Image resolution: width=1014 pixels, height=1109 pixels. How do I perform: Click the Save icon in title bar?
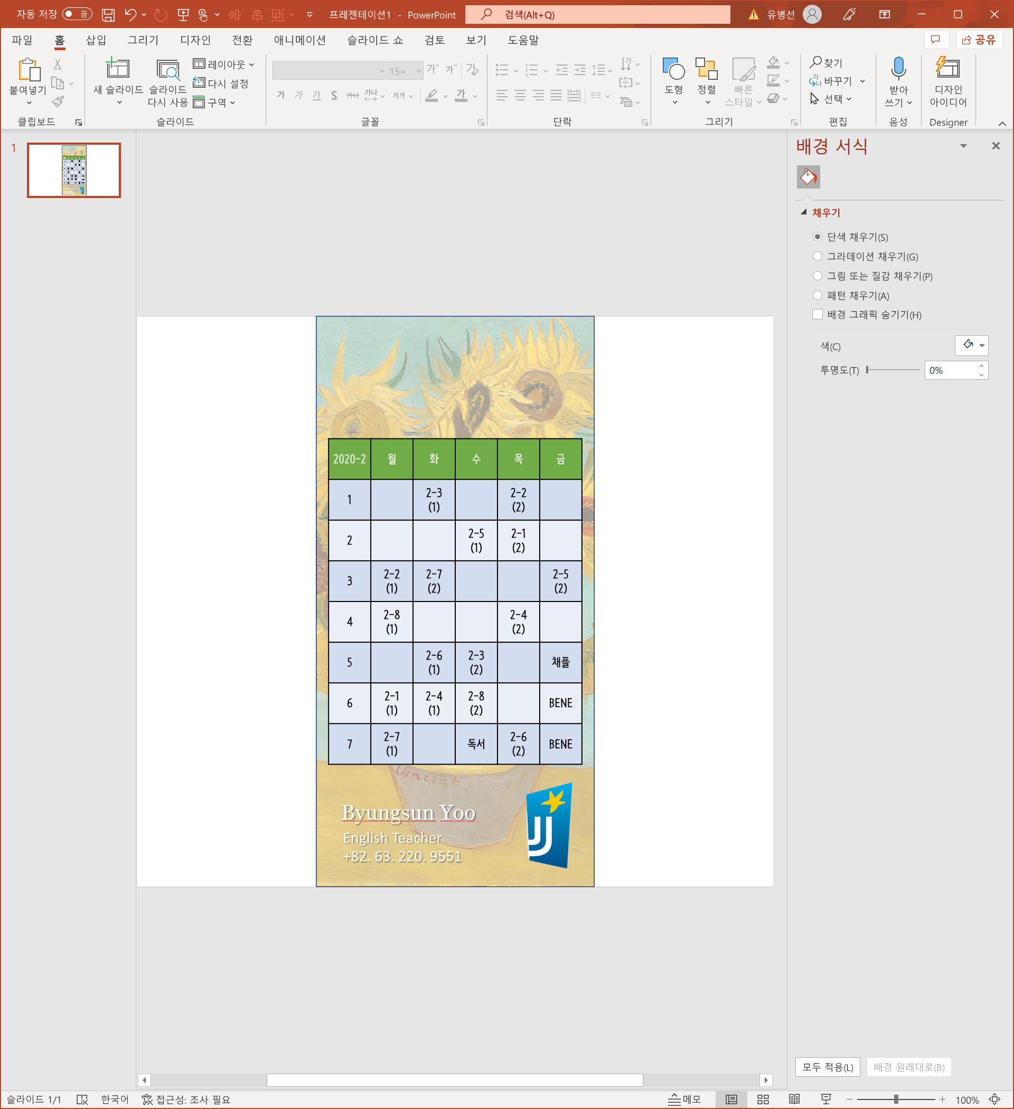point(108,15)
